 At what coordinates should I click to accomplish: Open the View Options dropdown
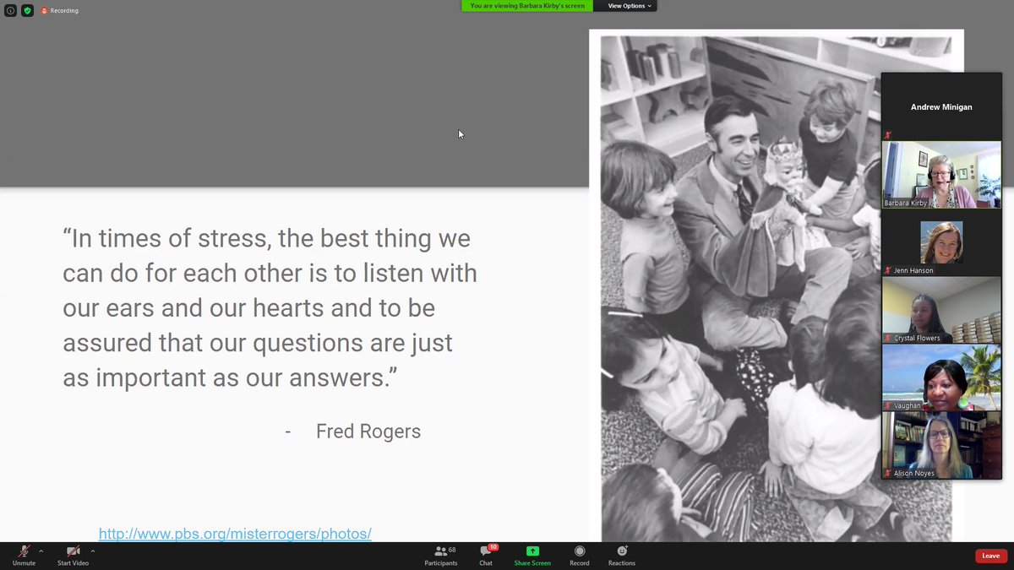[626, 6]
